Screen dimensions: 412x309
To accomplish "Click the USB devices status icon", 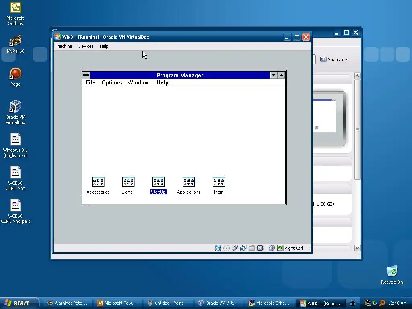I will [235, 248].
